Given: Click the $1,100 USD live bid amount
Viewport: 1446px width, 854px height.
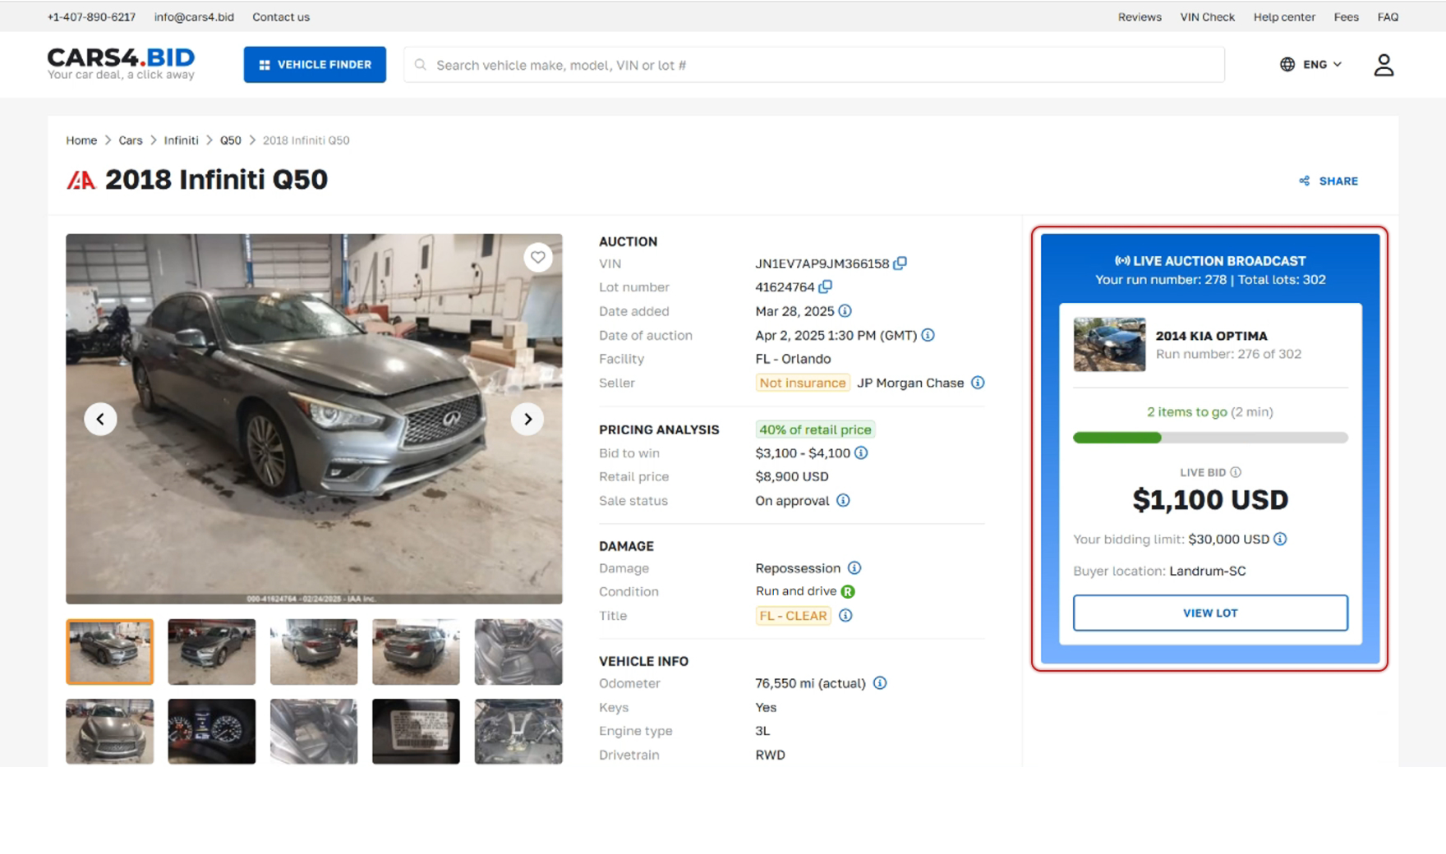Looking at the screenshot, I should [x=1210, y=500].
